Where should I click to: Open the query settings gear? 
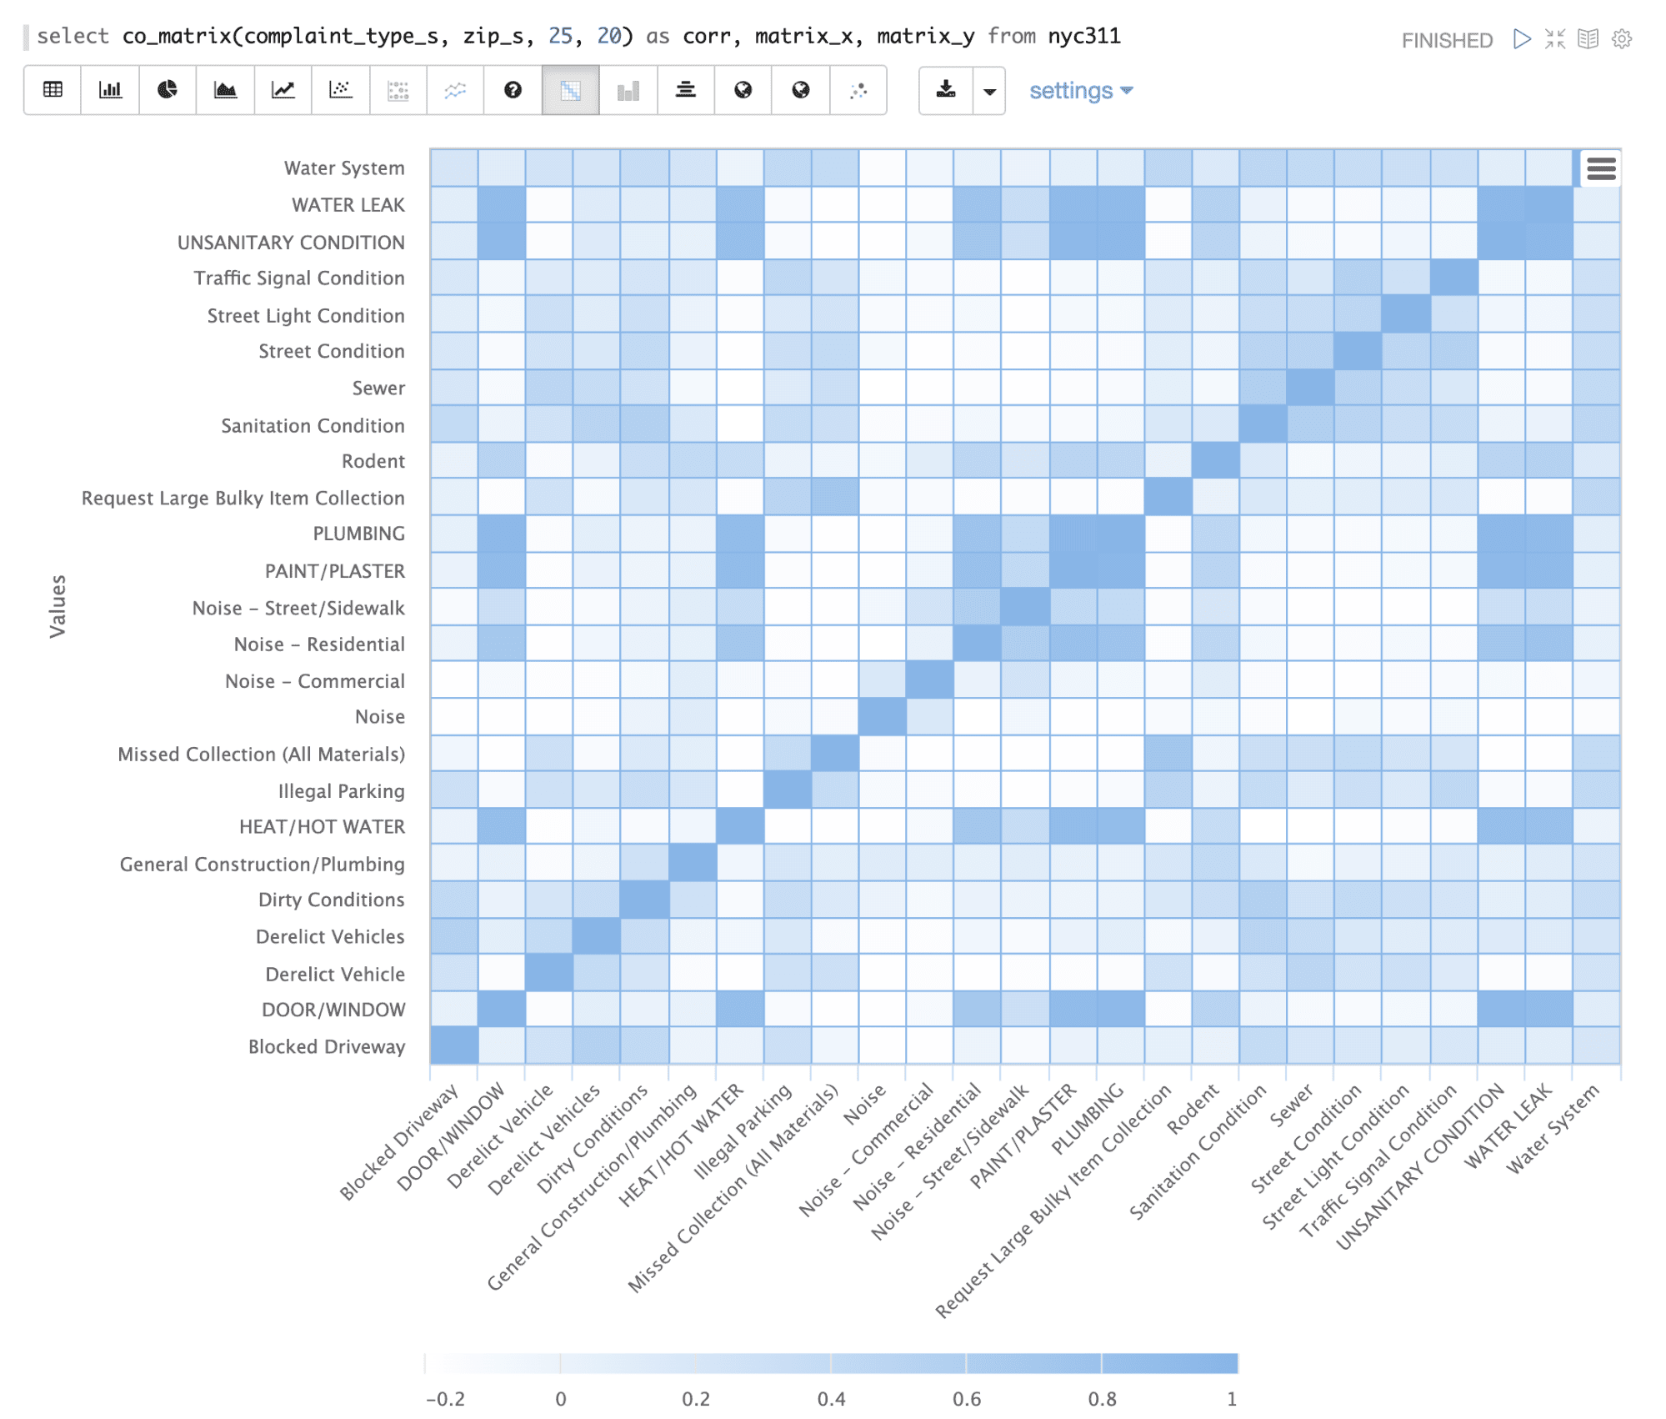(x=1620, y=38)
